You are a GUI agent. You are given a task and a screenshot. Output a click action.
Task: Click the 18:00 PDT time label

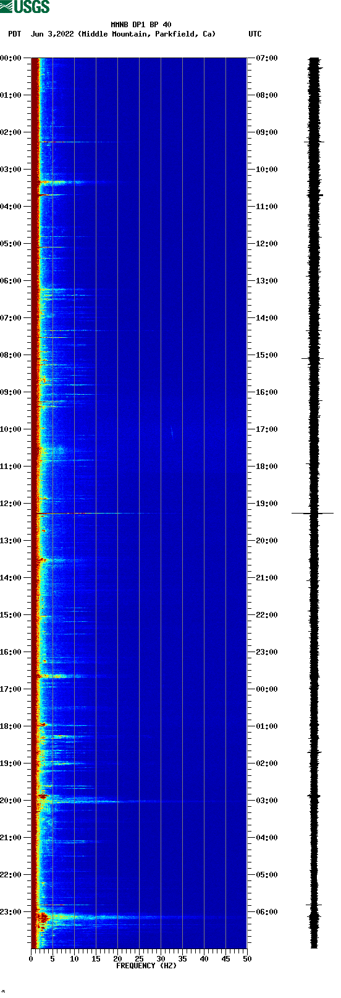point(11,726)
